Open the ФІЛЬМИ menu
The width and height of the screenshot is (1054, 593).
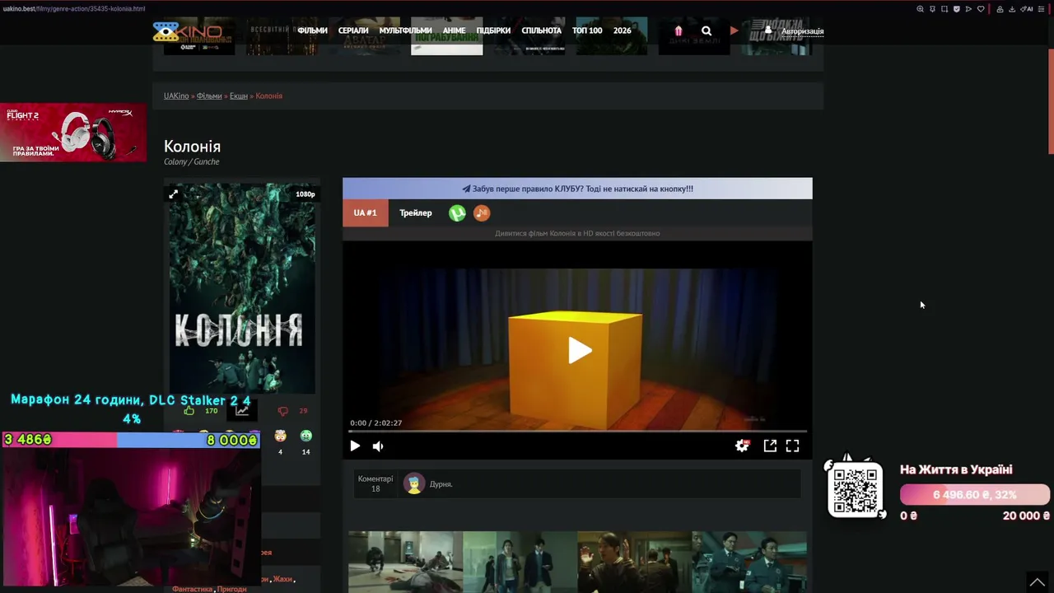[312, 31]
